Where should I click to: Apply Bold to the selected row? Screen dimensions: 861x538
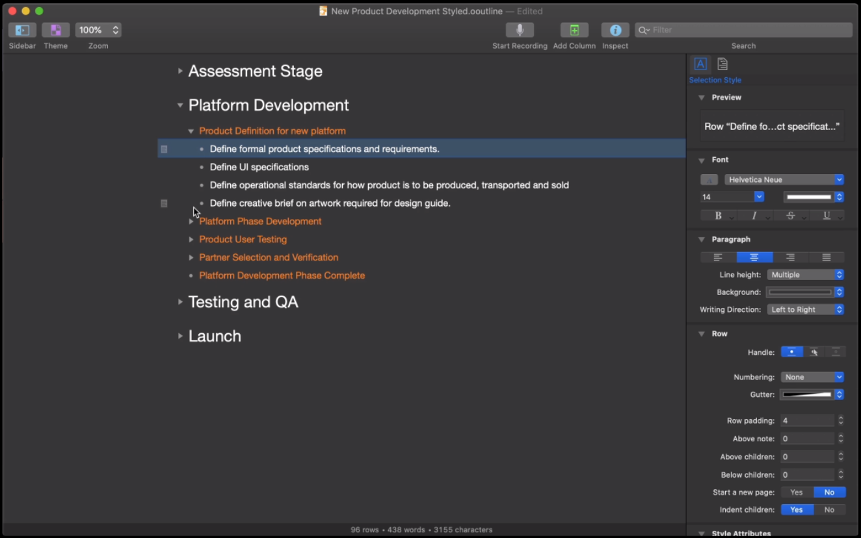(719, 216)
